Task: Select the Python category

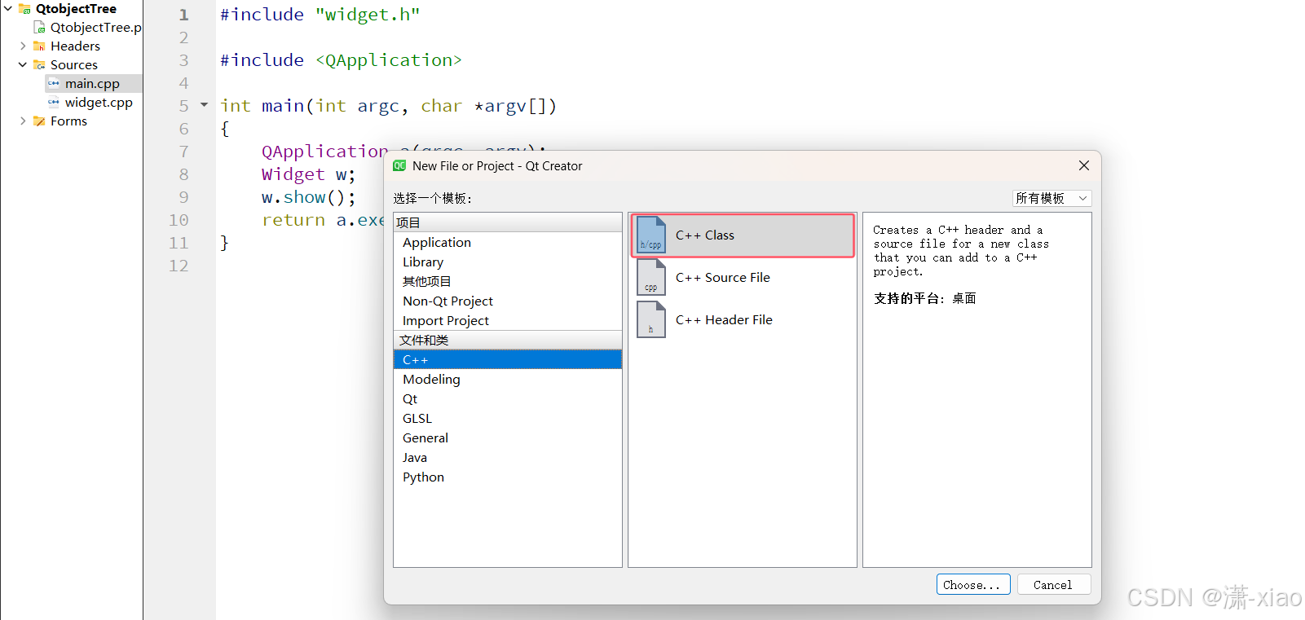Action: pos(507,477)
